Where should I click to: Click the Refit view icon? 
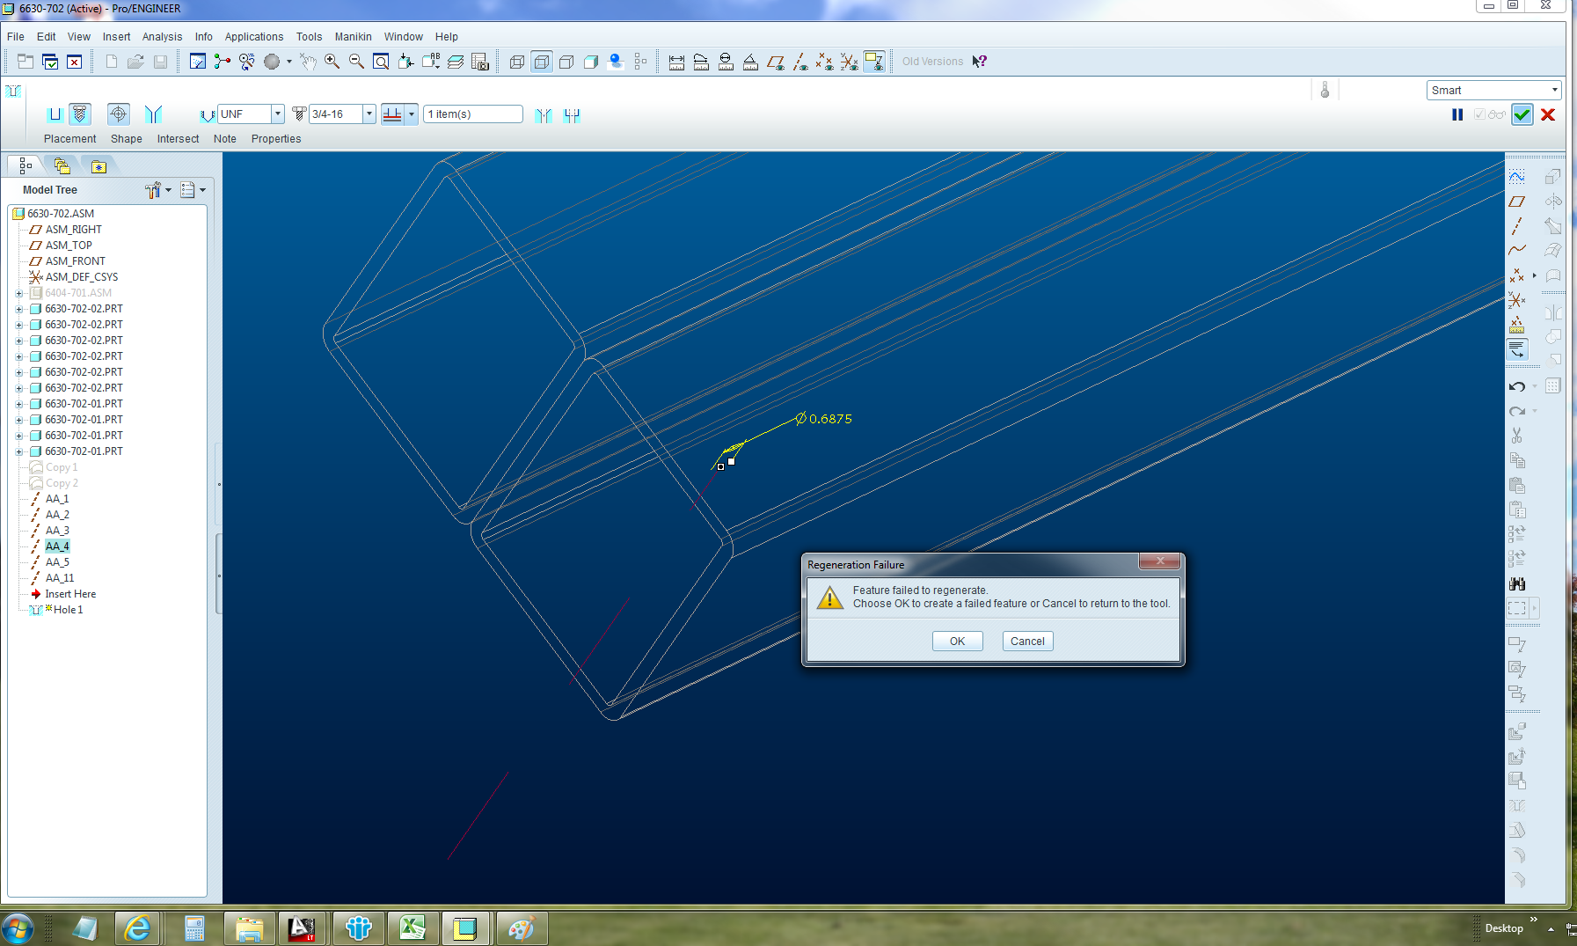point(381,62)
